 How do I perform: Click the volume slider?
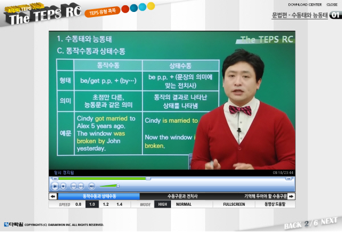point(109,185)
